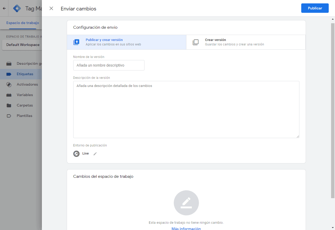
Task: Switch to the Espacio de trabajo tab
Action: [22, 23]
